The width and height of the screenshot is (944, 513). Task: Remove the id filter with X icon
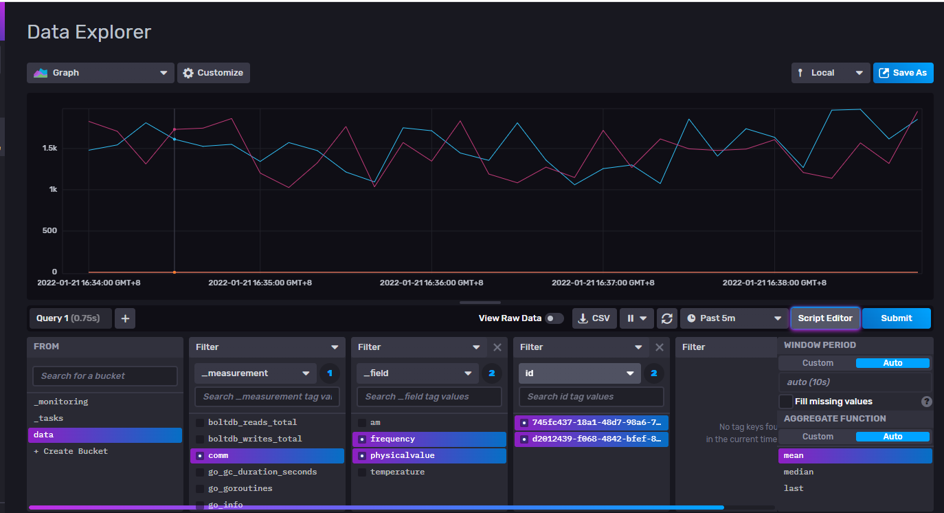[660, 347]
